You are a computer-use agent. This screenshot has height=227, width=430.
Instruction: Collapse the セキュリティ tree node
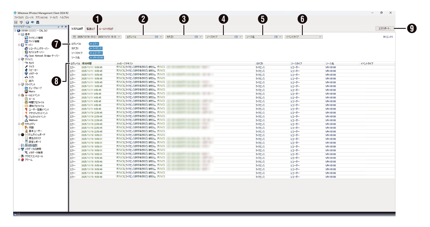click(x=19, y=124)
